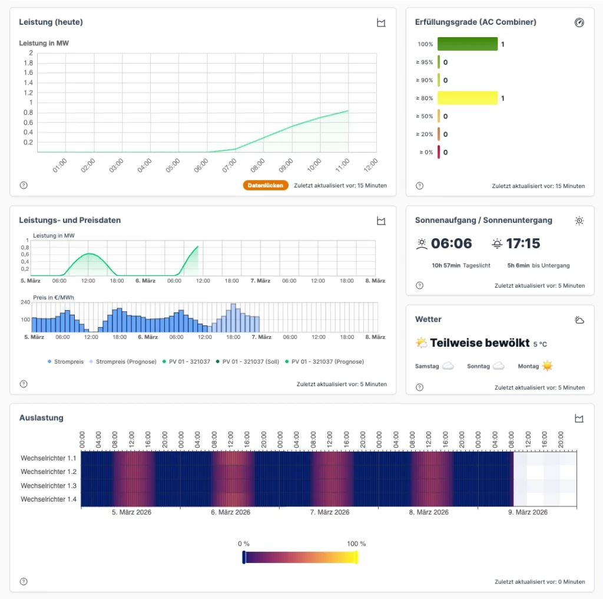Open help icon in Auslastung panel

[24, 581]
